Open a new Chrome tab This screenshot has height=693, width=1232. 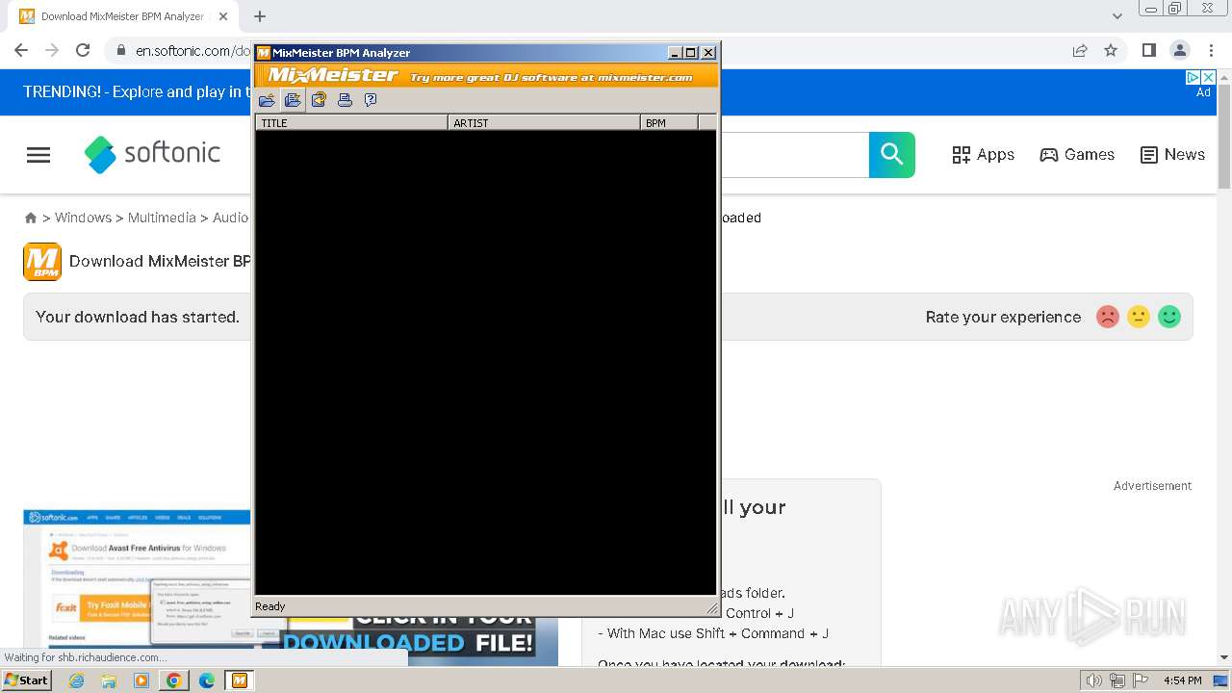pyautogui.click(x=260, y=16)
